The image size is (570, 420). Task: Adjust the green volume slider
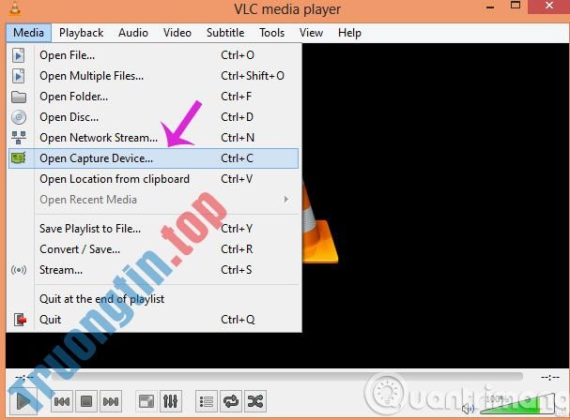point(516,404)
